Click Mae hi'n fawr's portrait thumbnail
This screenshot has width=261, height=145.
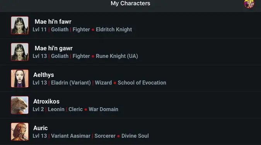[x=20, y=25]
